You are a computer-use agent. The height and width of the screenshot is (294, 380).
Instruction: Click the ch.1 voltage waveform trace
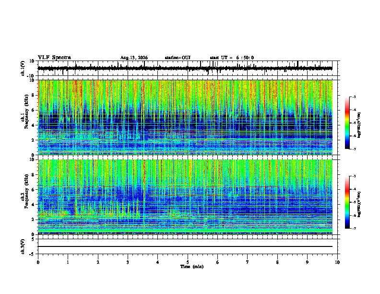click(x=185, y=68)
